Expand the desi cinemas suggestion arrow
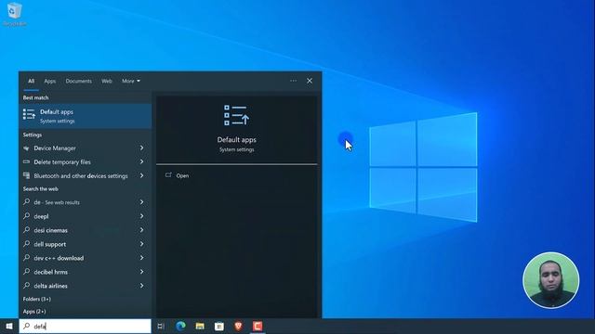This screenshot has height=334, width=595. (x=142, y=230)
